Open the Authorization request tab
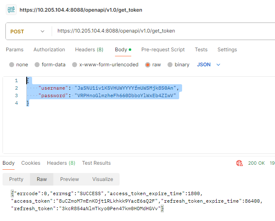Viewport: 275px width, 221px height. (49, 50)
